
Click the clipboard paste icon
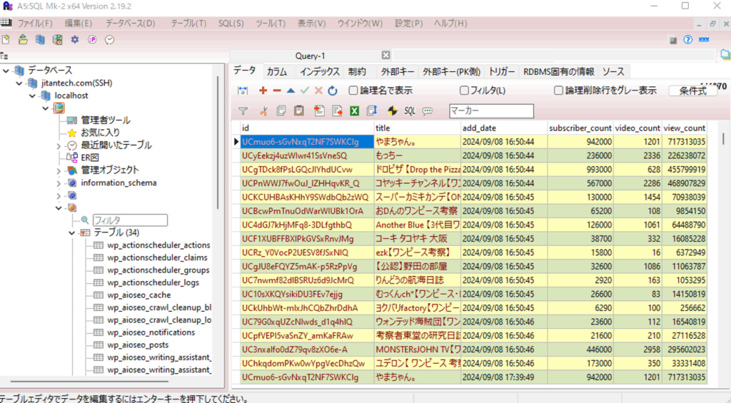pyautogui.click(x=299, y=111)
